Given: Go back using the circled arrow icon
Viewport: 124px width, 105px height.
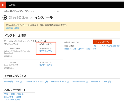Looking at the screenshot, I should tap(5, 17).
